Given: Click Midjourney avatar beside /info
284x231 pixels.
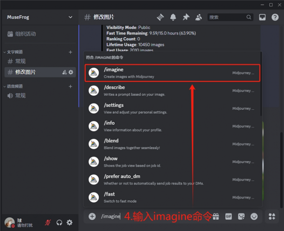Looking at the screenshot, I should pos(94,126).
